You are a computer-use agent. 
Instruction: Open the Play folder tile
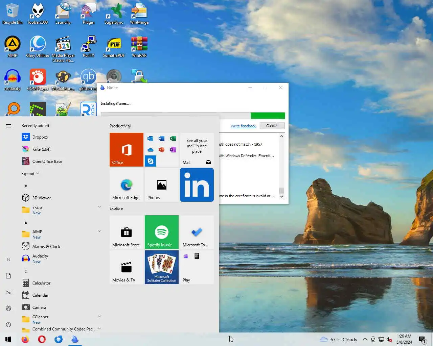tap(197, 267)
